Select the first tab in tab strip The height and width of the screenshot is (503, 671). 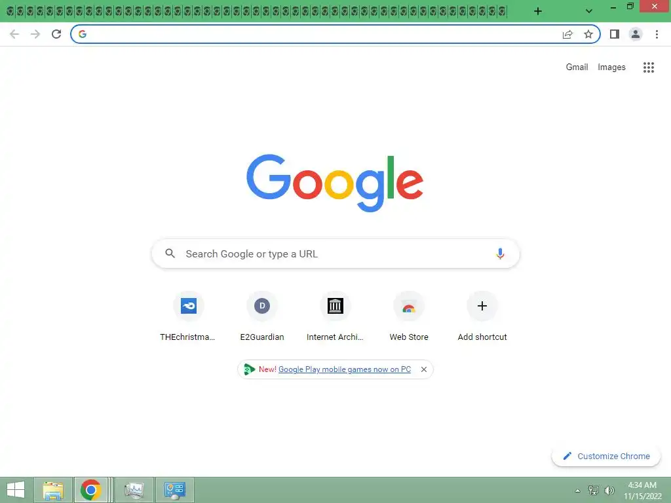point(10,12)
